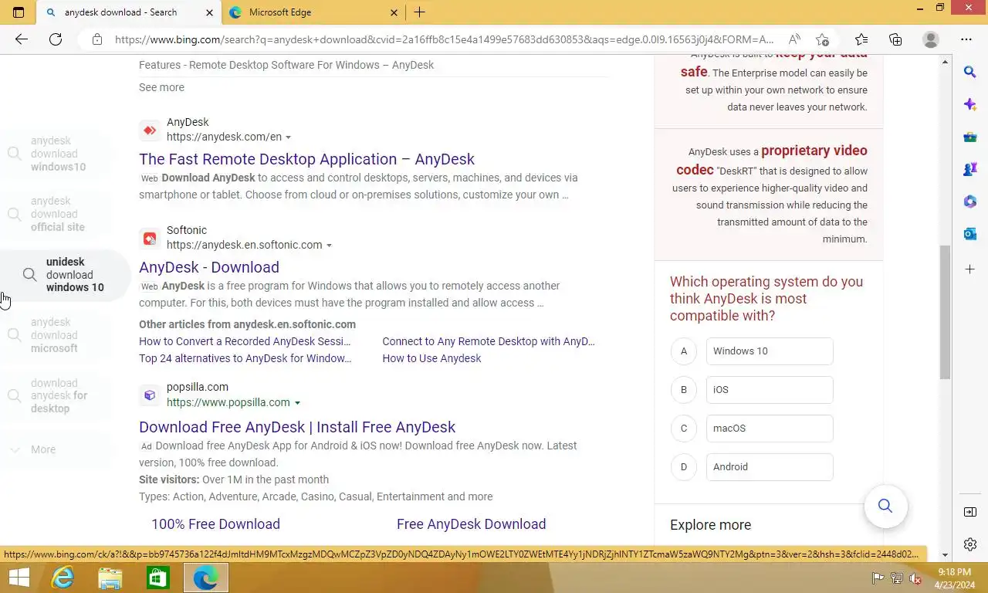Open the Edge profile avatar
The image size is (988, 593).
click(931, 39)
